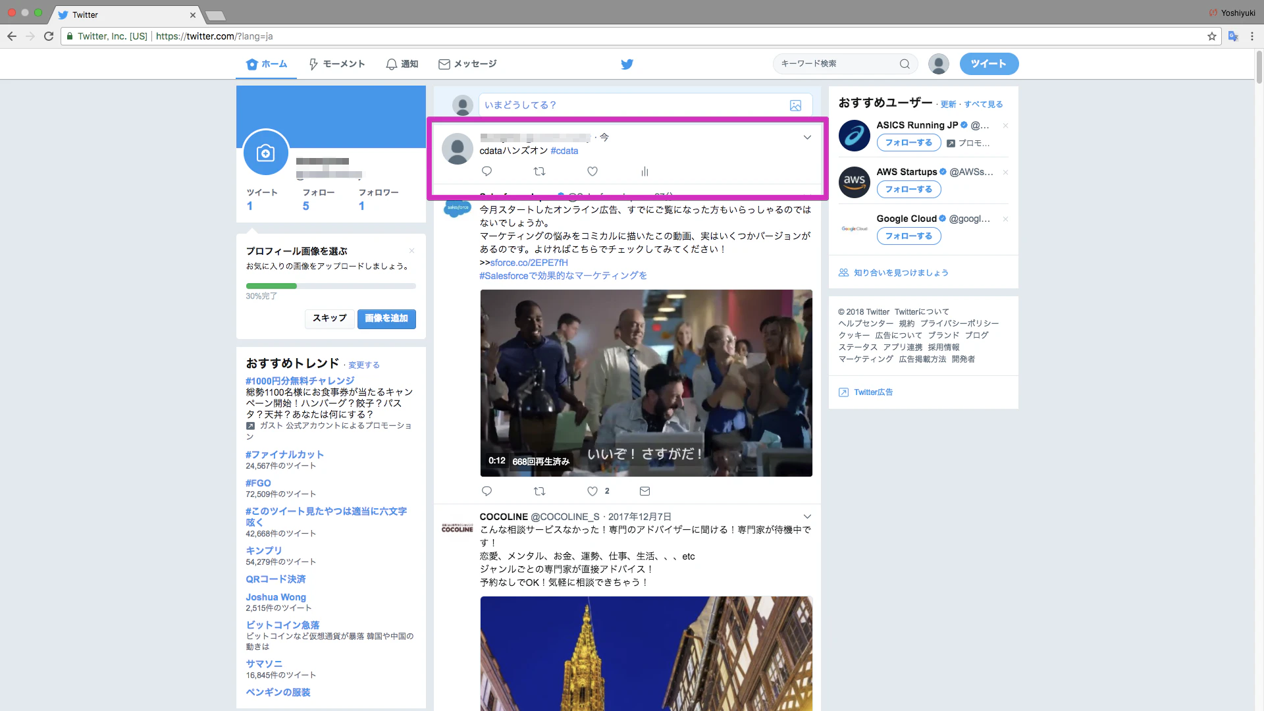Click the 画像を追加 button

coord(386,319)
